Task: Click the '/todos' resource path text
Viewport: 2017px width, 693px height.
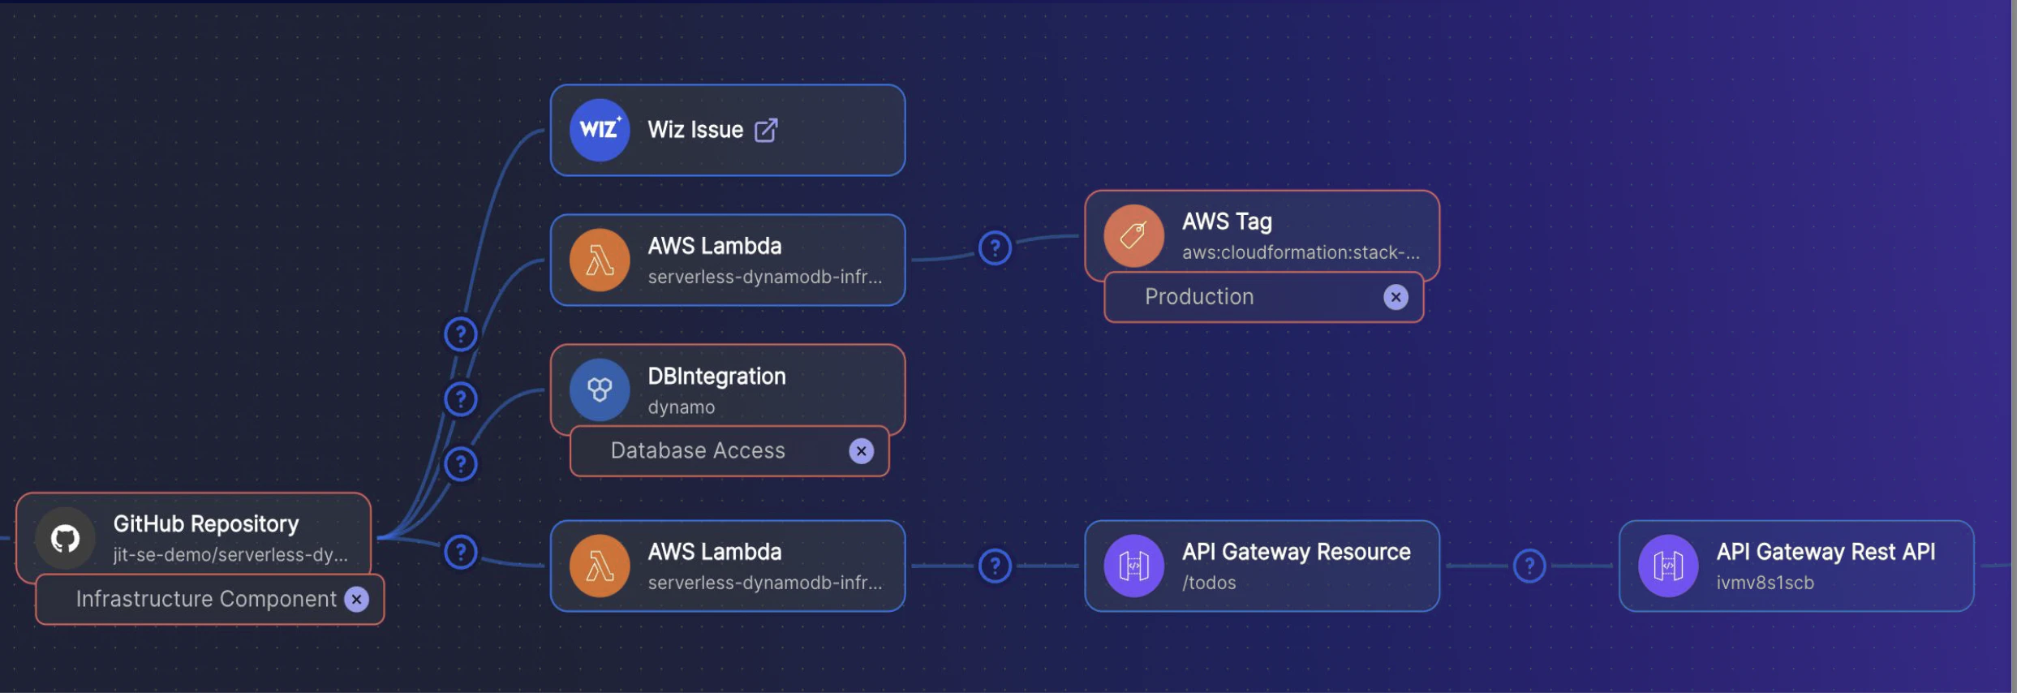Action: pos(1209,583)
